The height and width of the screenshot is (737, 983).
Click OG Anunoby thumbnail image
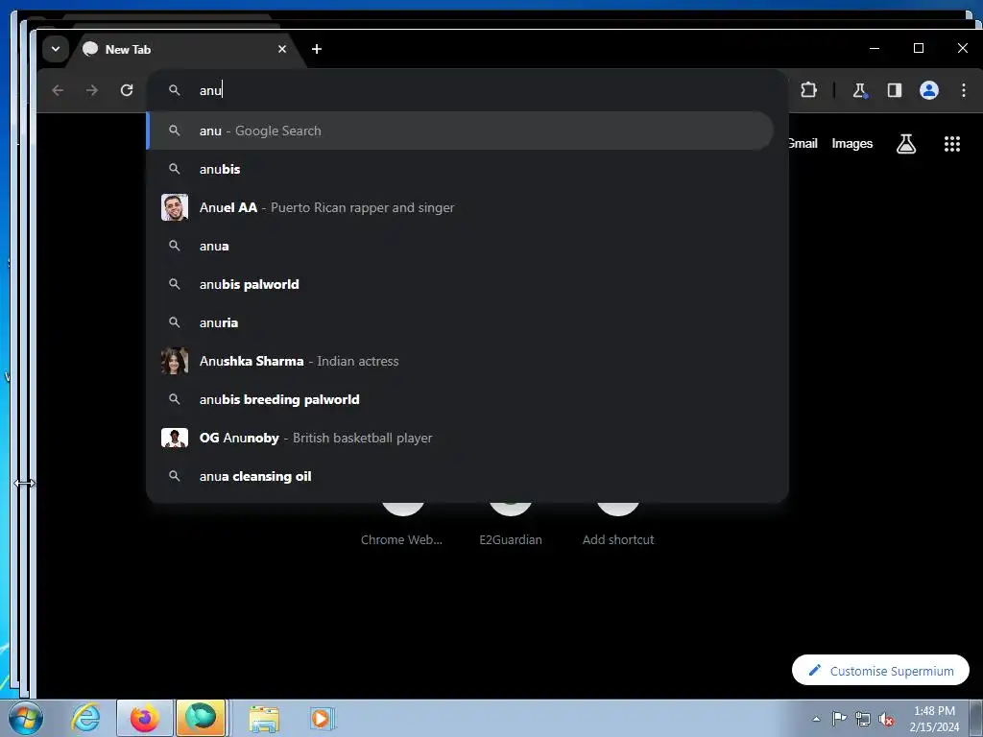pos(175,438)
